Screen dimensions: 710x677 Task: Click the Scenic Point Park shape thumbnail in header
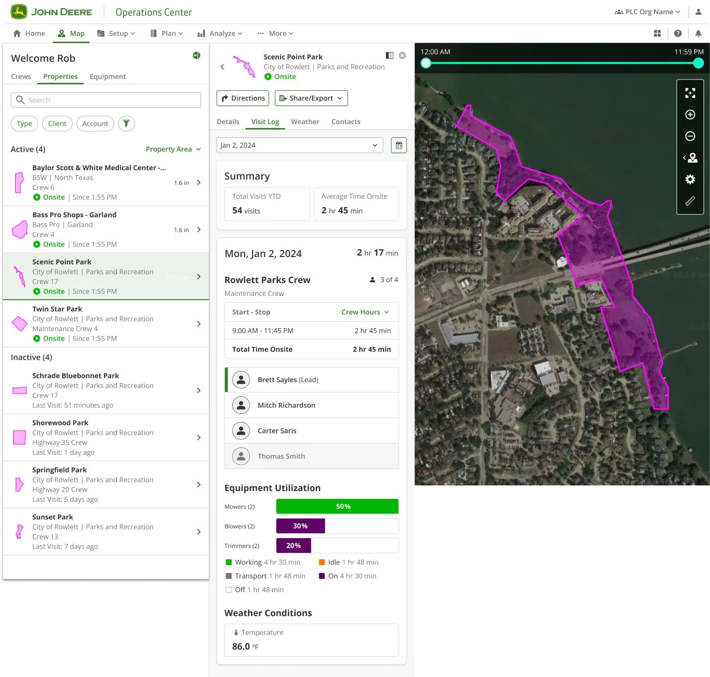244,67
